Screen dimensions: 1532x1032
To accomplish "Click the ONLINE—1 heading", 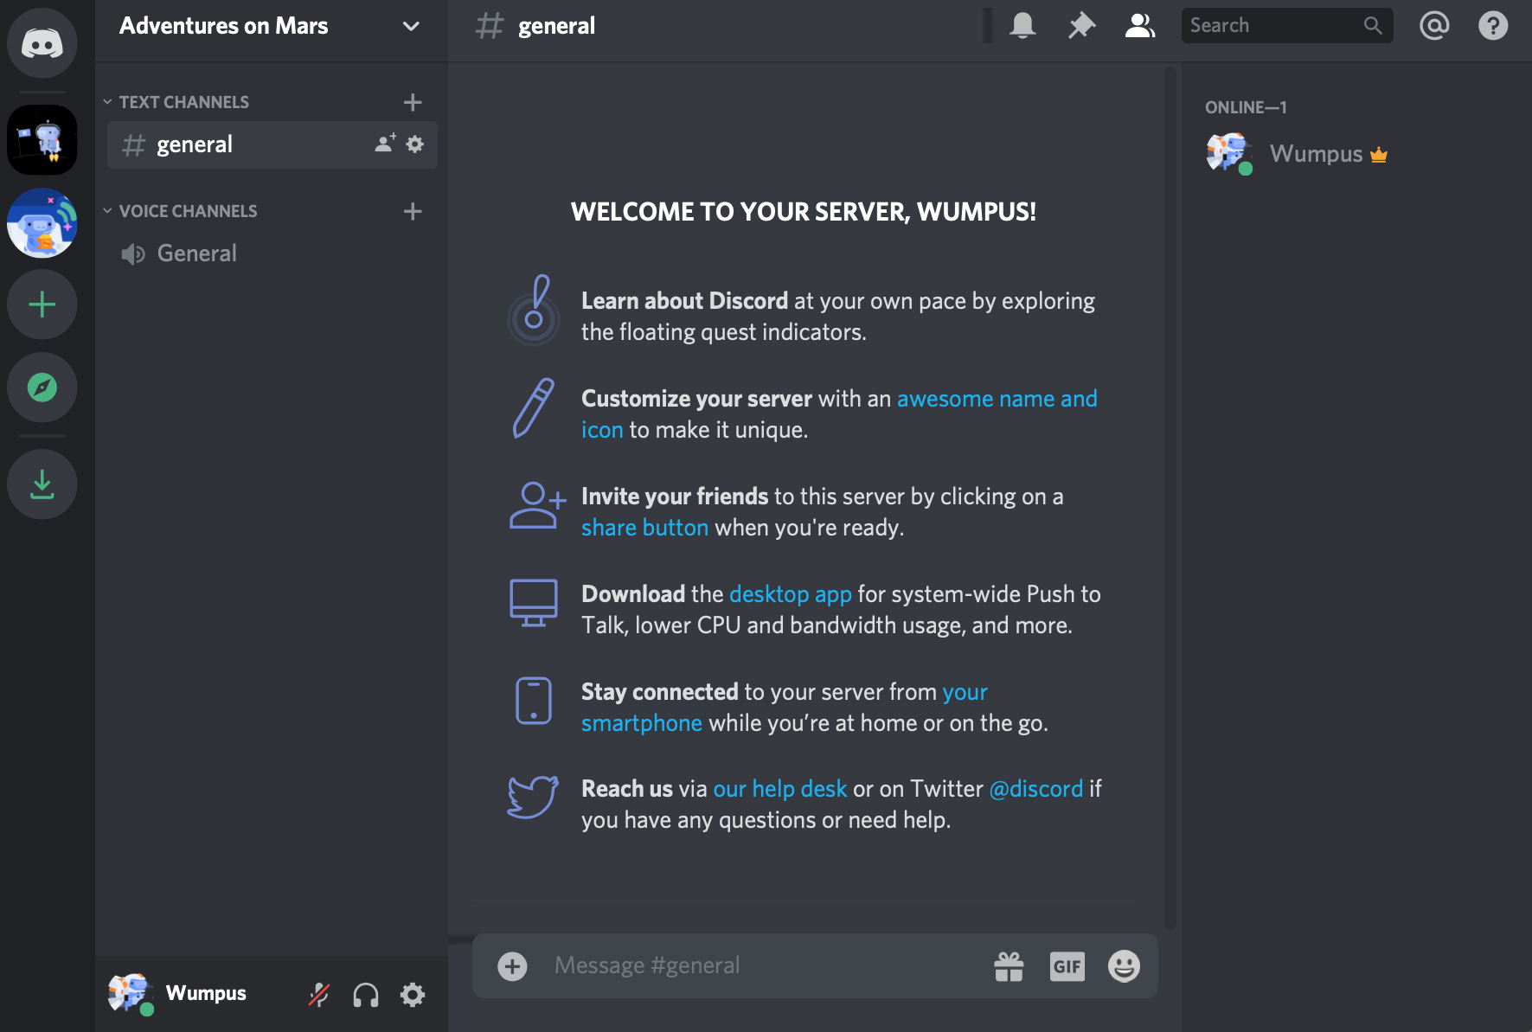I will point(1246,107).
